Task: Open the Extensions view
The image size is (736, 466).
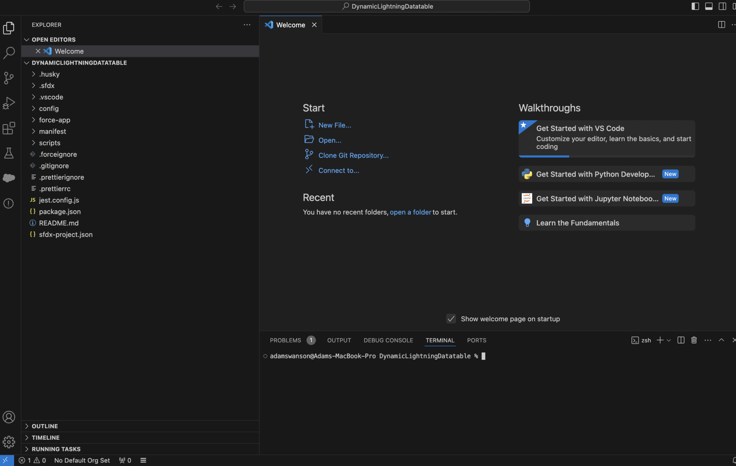Action: click(x=9, y=128)
